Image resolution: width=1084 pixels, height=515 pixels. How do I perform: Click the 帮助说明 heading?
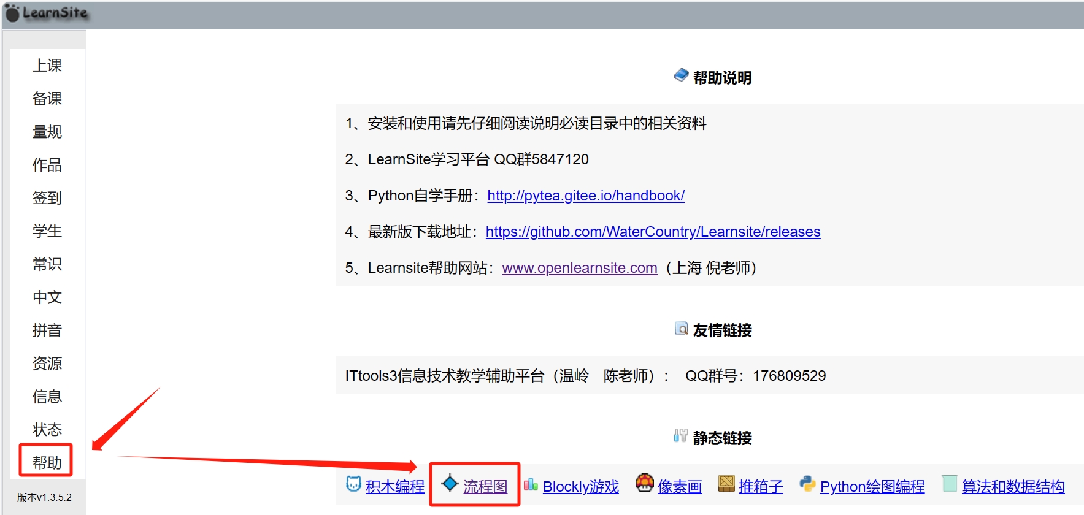point(722,78)
